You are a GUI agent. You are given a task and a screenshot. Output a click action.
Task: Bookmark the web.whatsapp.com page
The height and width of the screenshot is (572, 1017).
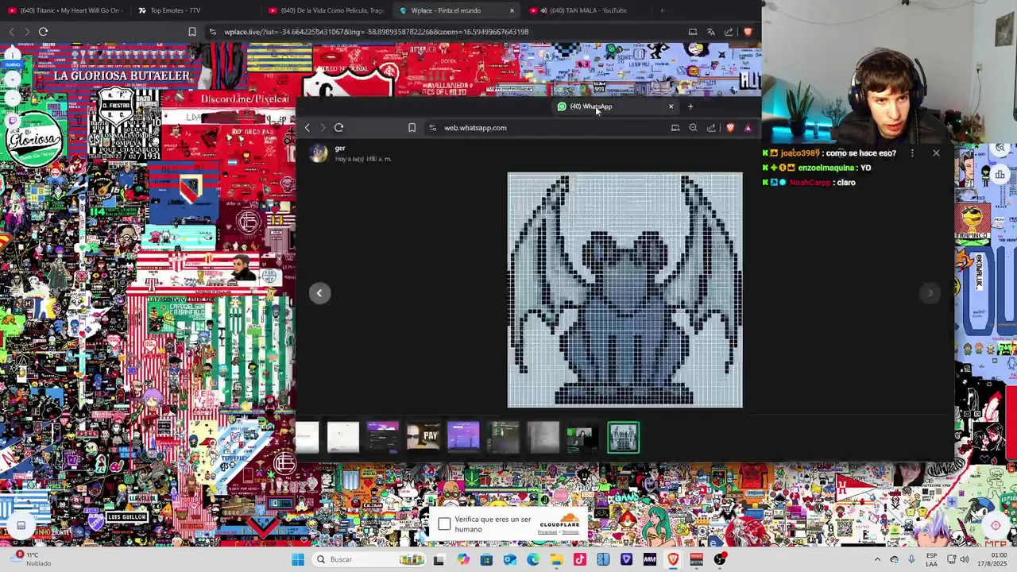tap(412, 128)
